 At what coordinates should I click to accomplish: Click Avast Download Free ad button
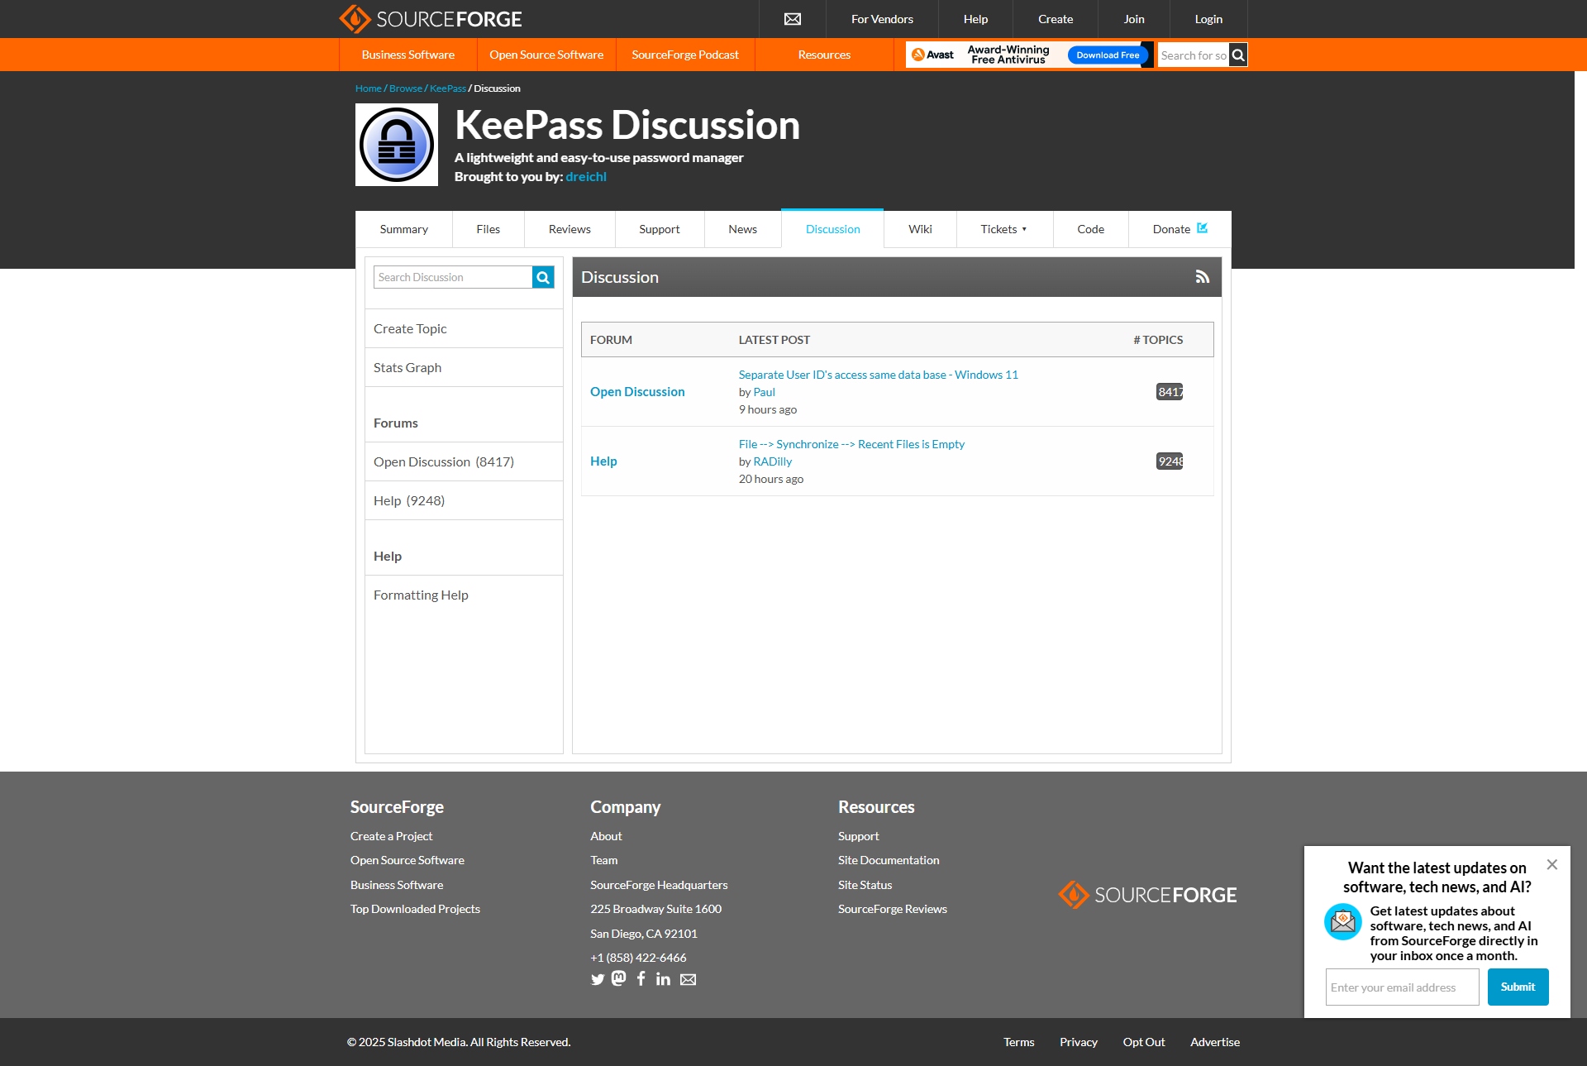point(1107,55)
